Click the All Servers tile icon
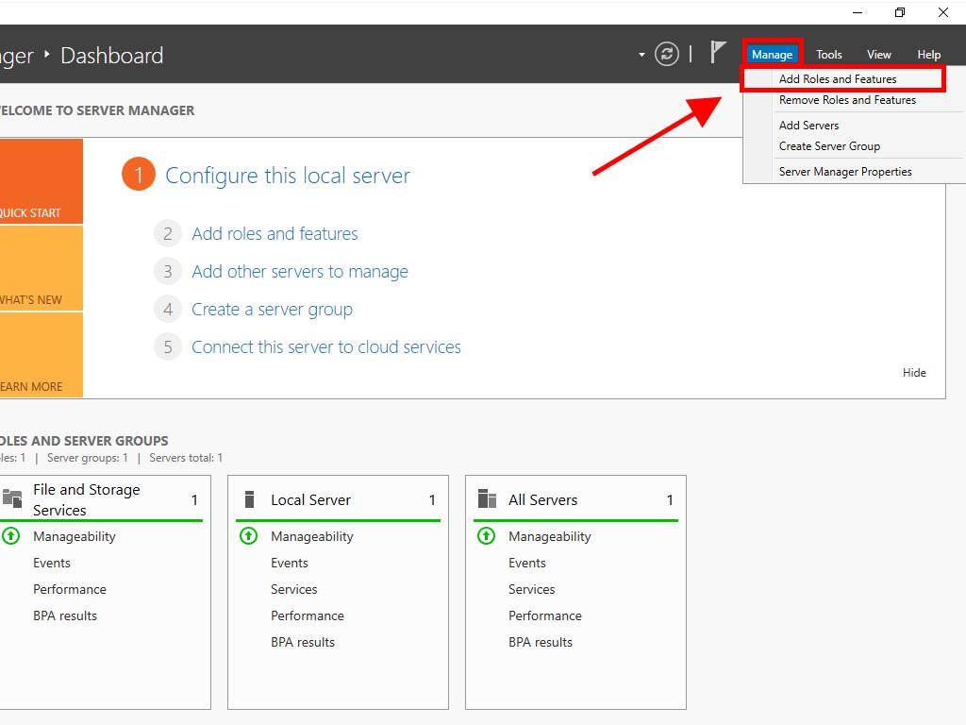 pyautogui.click(x=487, y=498)
